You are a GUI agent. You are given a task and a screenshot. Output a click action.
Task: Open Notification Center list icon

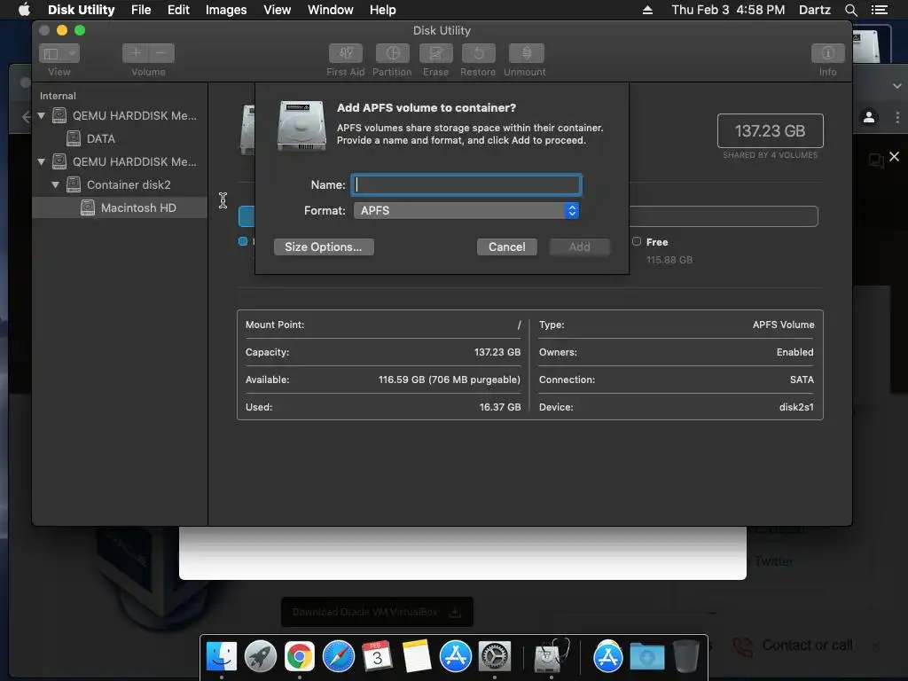point(880,10)
